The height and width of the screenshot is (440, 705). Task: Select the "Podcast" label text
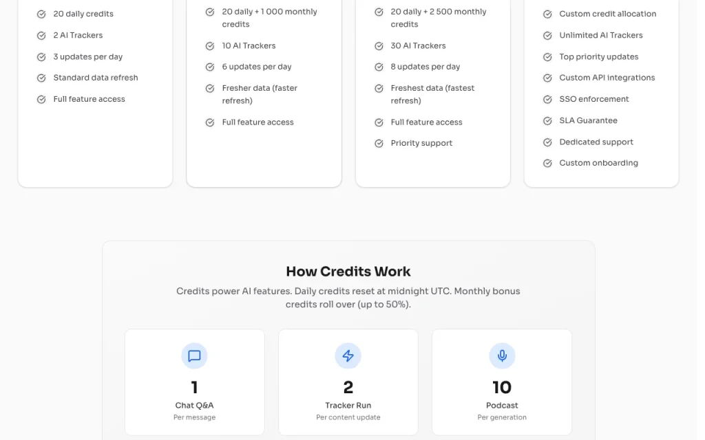[x=502, y=406]
